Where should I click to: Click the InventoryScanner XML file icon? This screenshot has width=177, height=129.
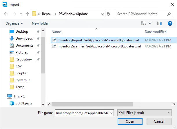[54, 46]
